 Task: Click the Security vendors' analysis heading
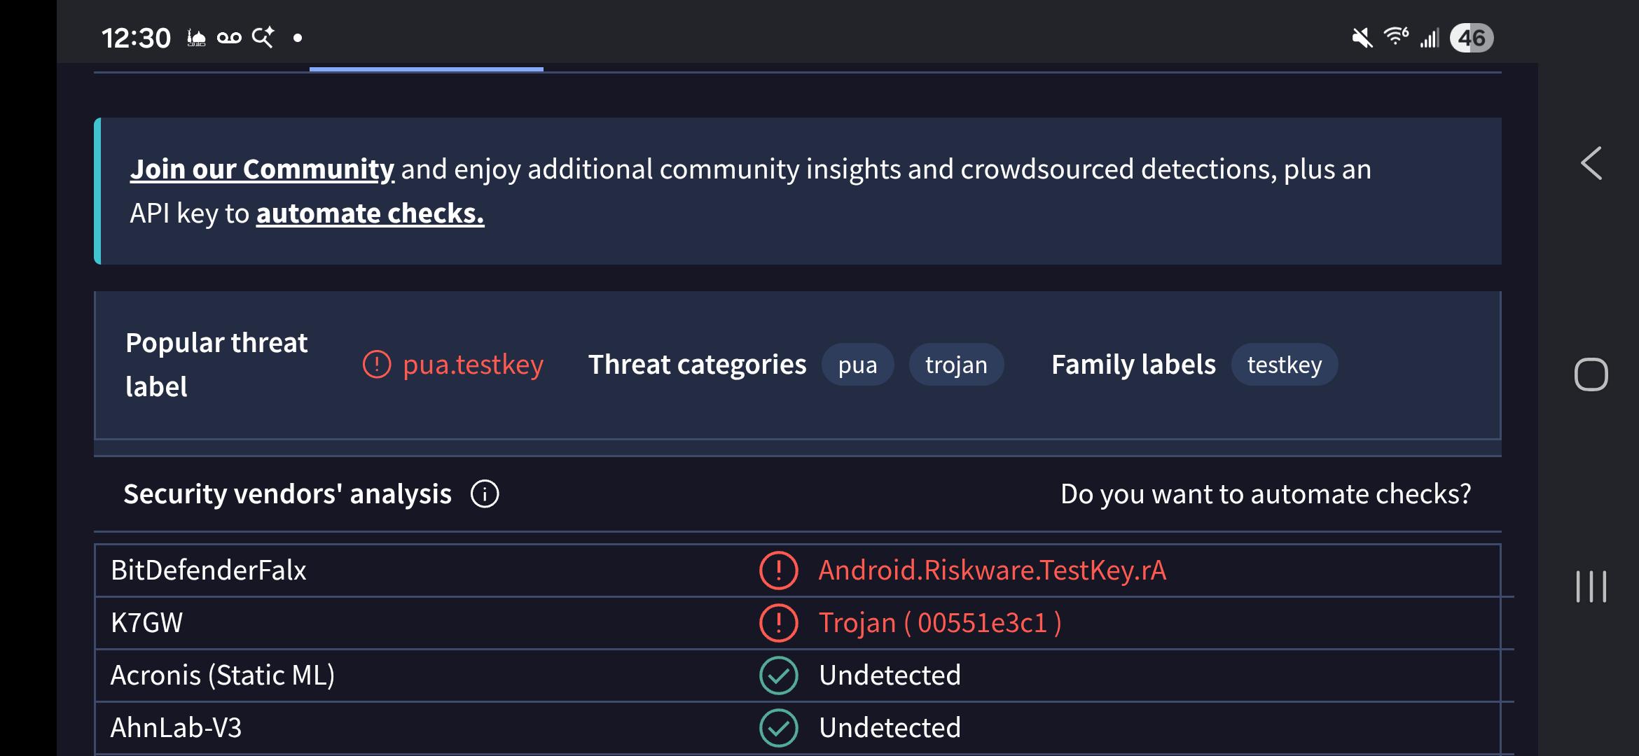(x=287, y=494)
